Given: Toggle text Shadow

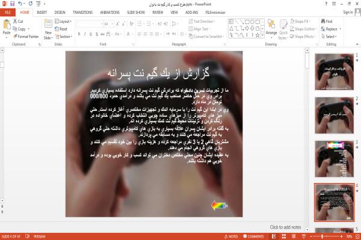Looking at the screenshot, I should tap(97, 34).
